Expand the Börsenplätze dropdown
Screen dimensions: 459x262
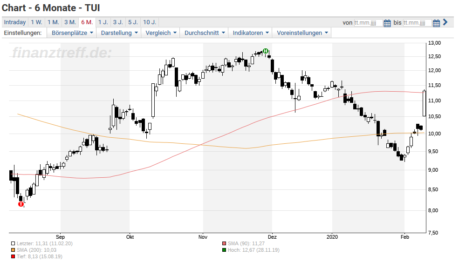[72, 33]
